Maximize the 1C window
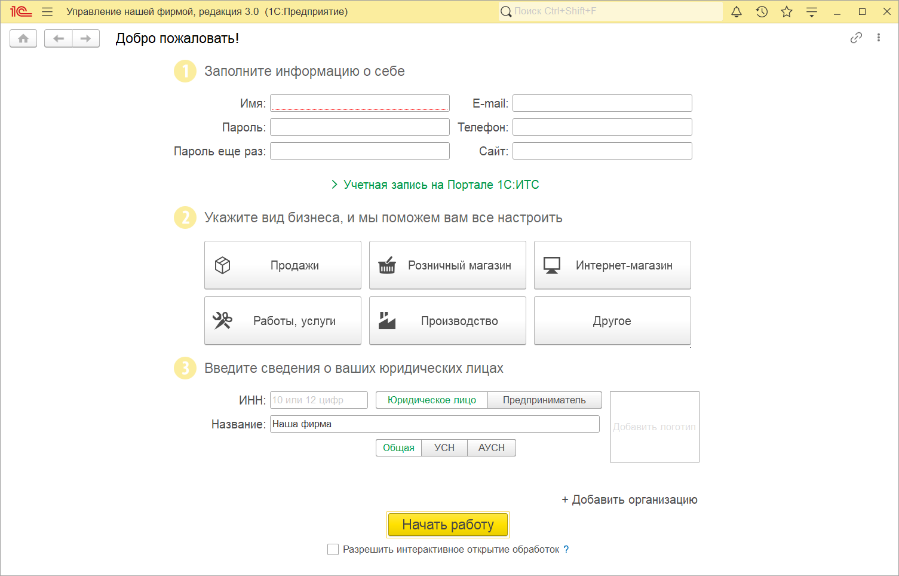This screenshot has height=576, width=899. (x=862, y=11)
